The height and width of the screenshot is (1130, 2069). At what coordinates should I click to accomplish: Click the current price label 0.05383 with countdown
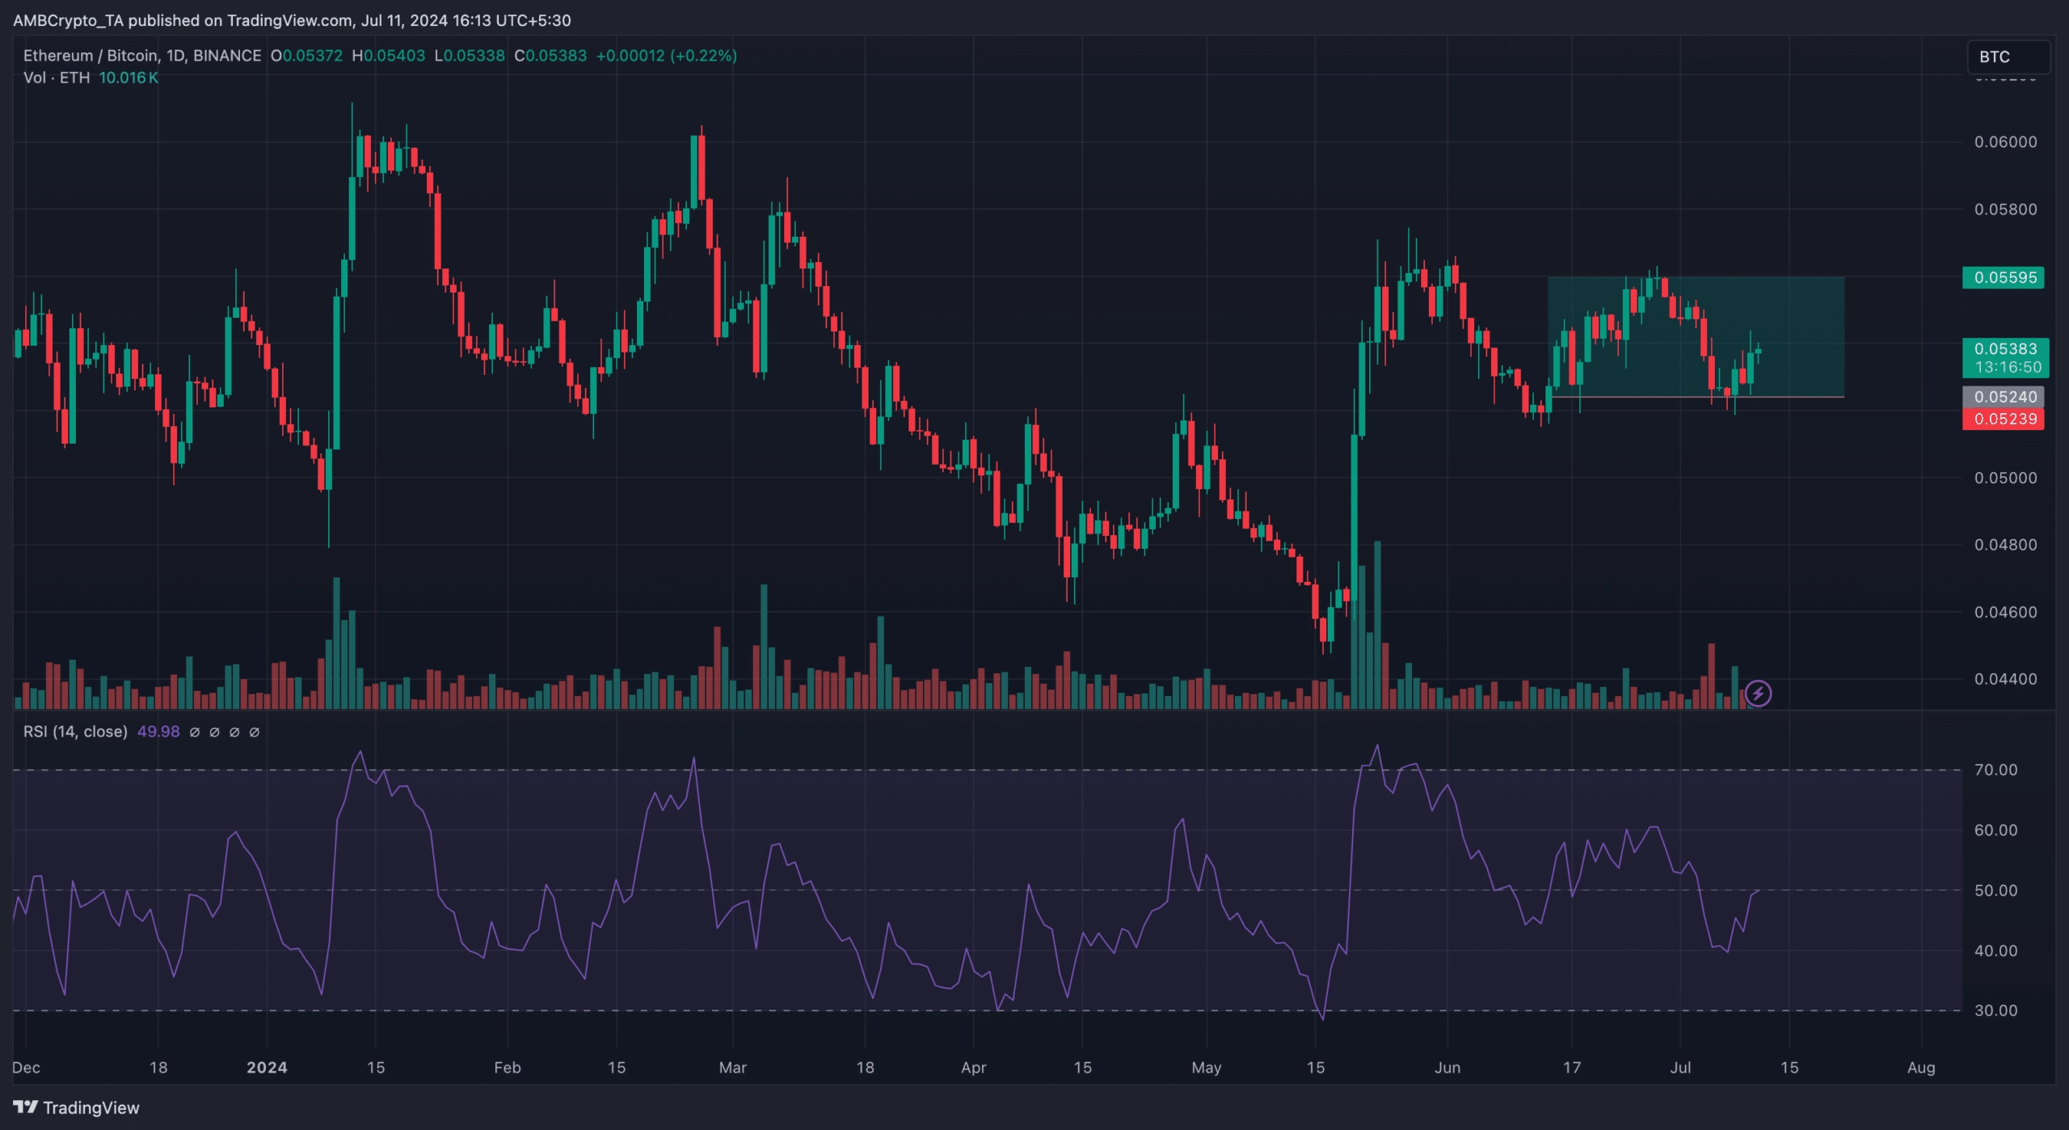[2006, 358]
